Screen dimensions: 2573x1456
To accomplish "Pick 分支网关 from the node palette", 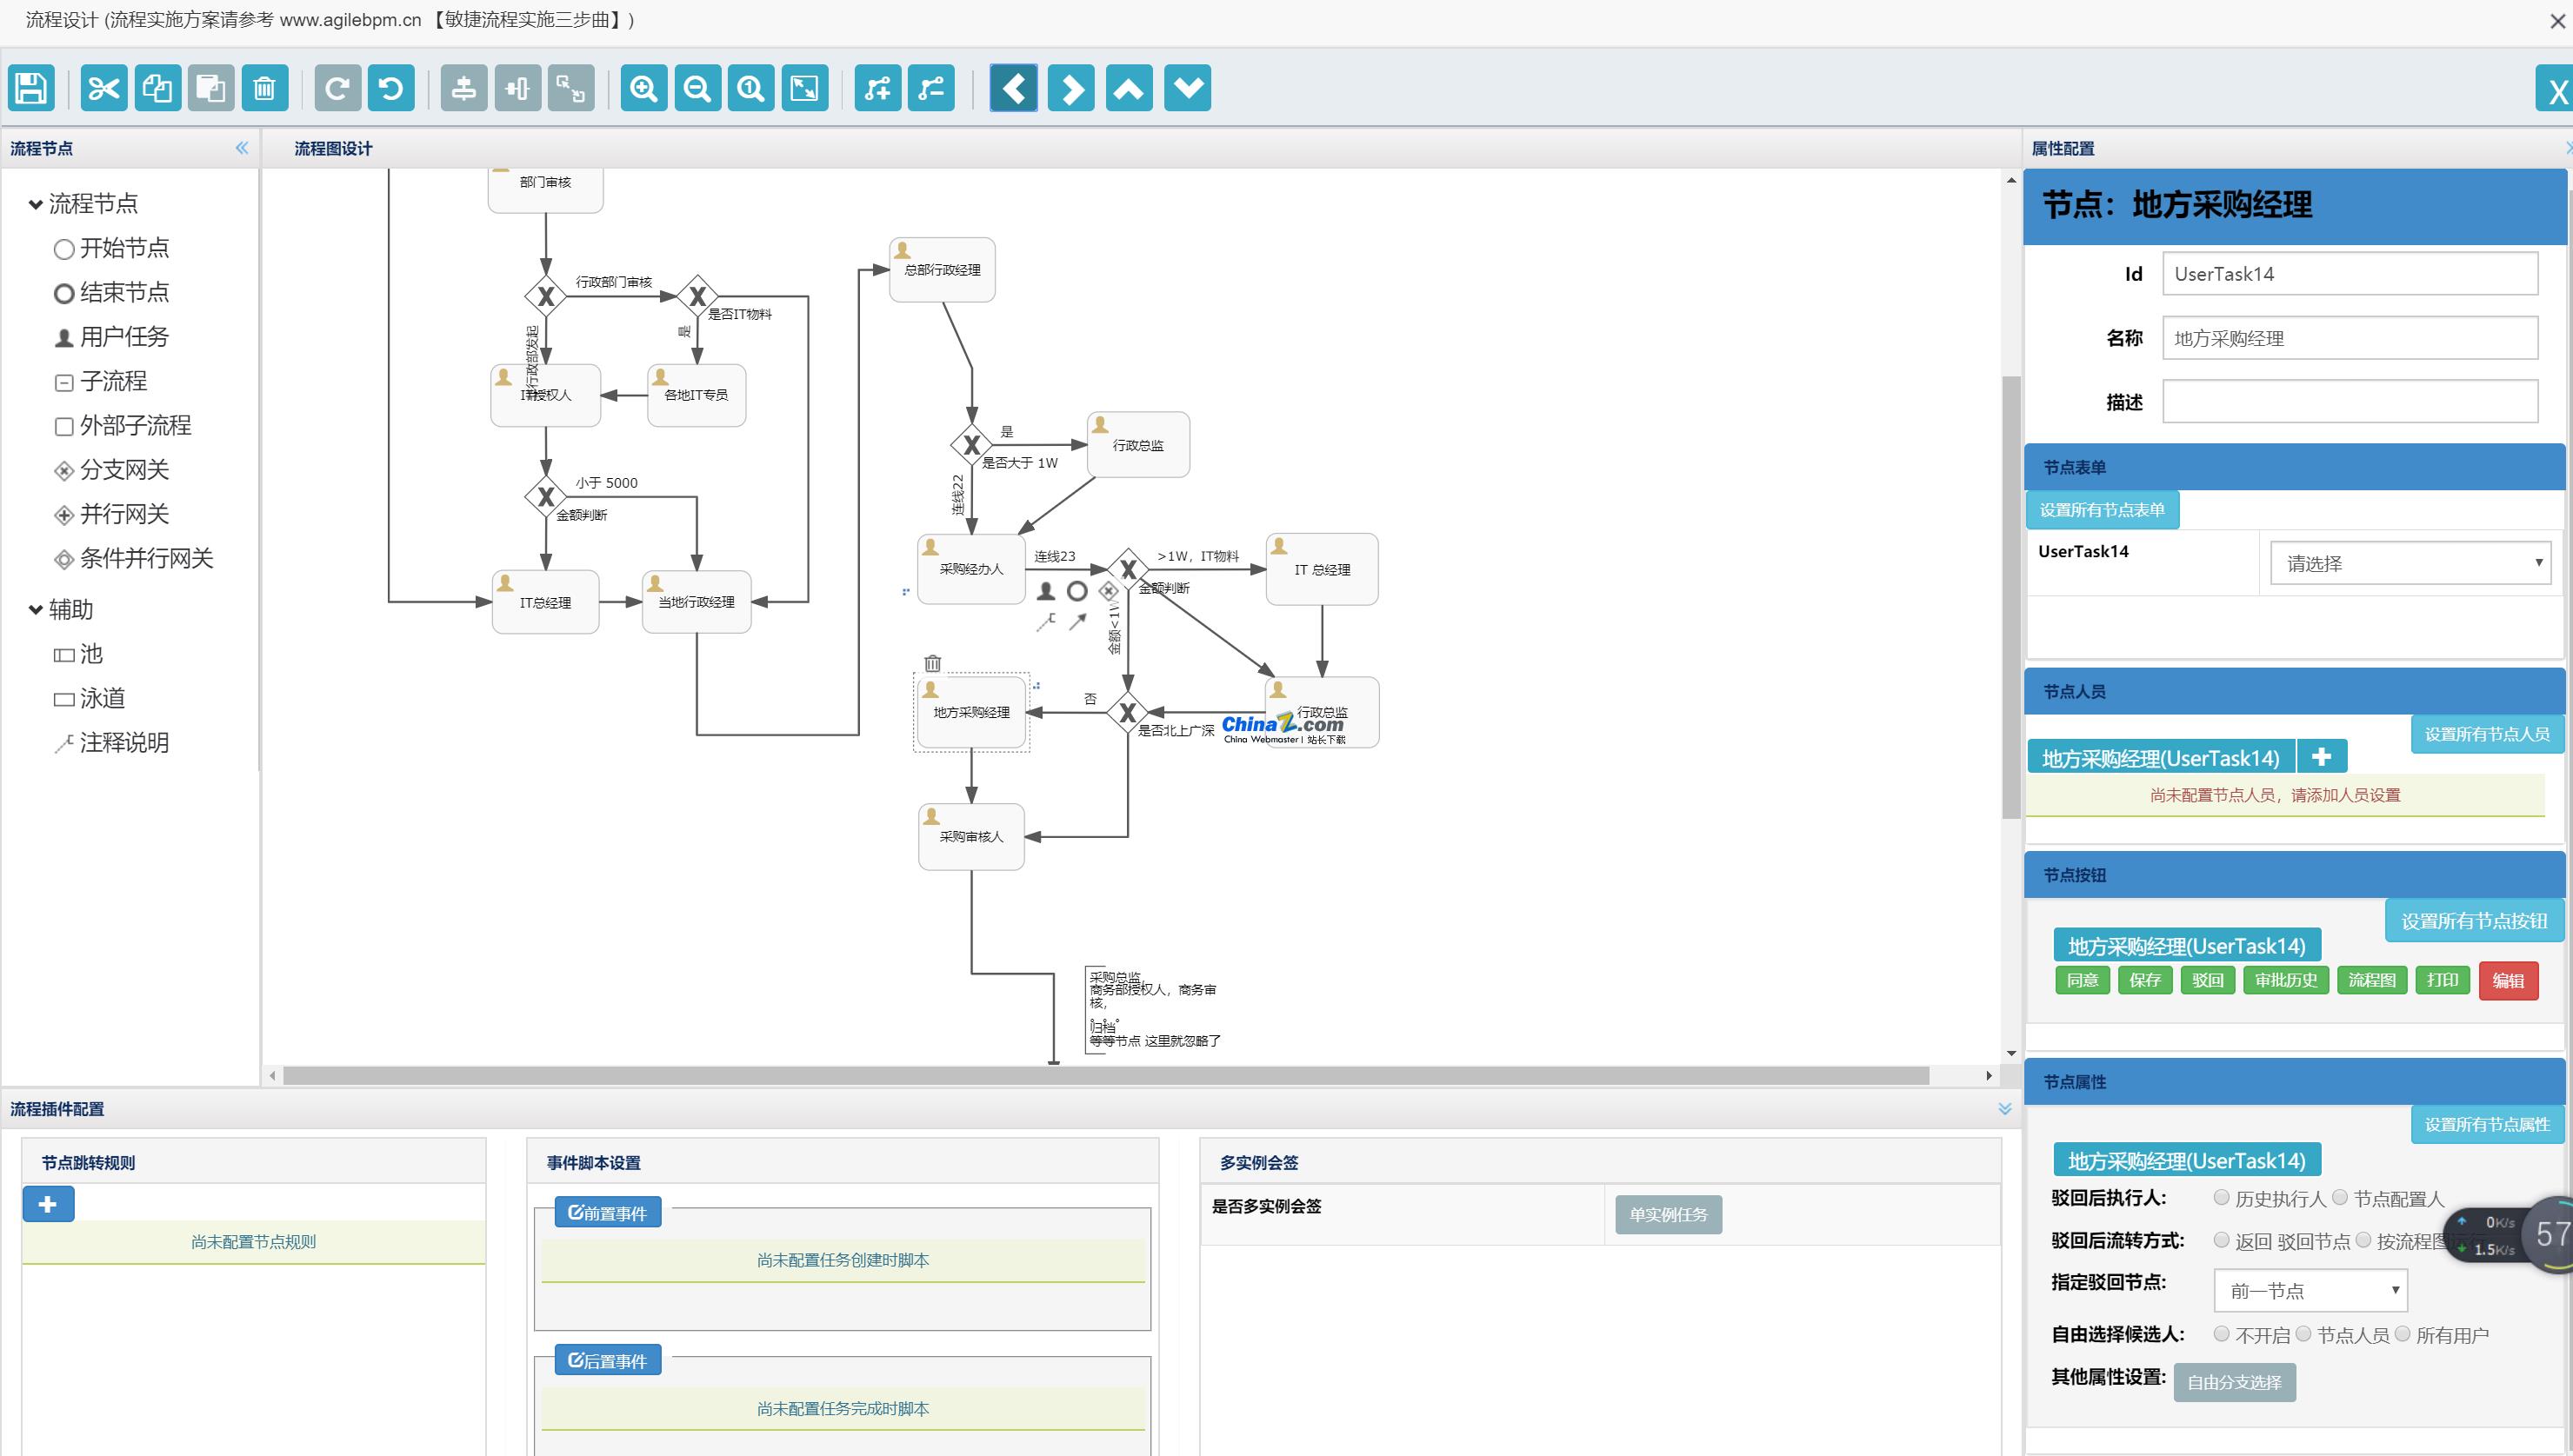I will [123, 470].
